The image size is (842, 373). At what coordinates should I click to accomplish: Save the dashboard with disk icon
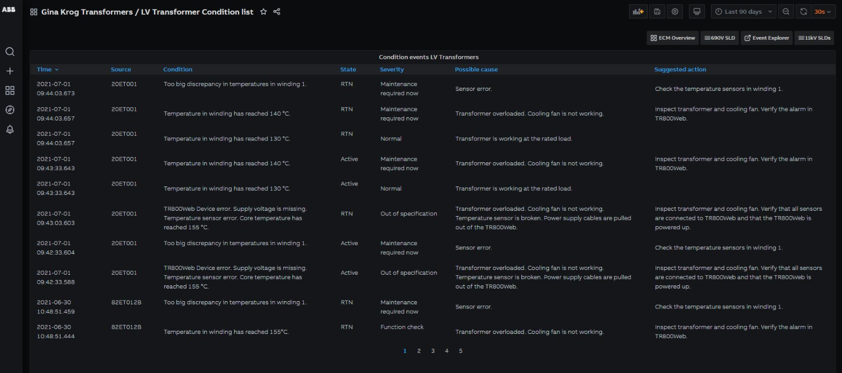pyautogui.click(x=657, y=12)
